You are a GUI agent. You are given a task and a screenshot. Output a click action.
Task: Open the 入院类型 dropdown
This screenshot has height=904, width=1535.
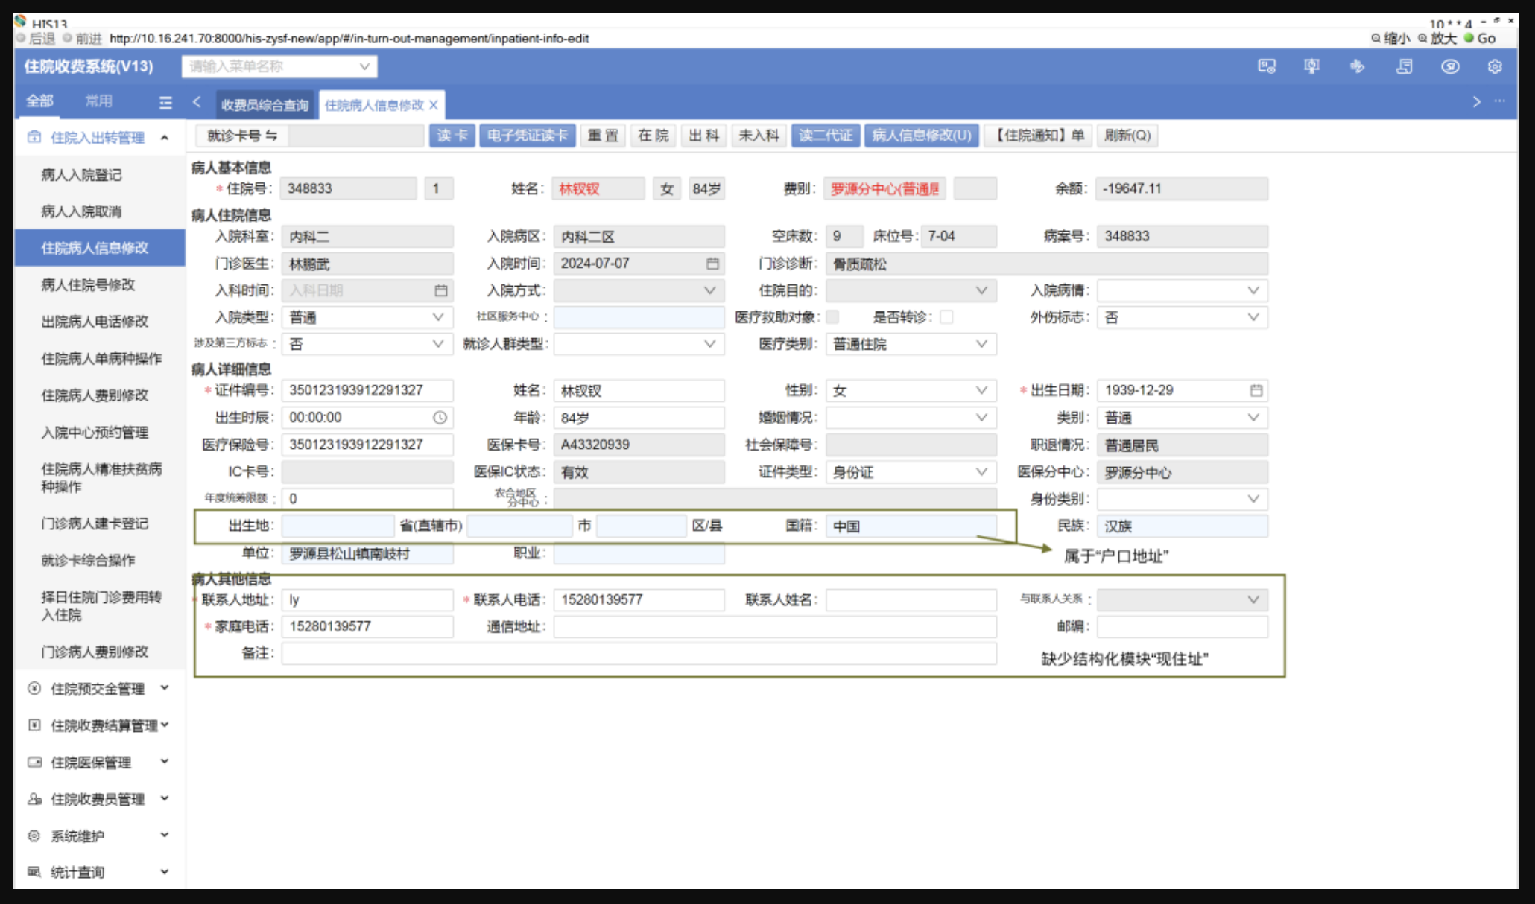click(367, 317)
